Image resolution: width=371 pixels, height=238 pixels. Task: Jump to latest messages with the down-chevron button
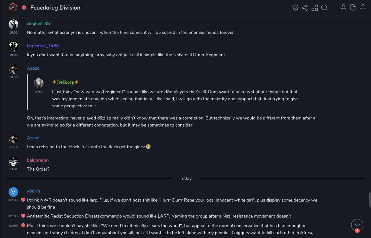(x=357, y=225)
